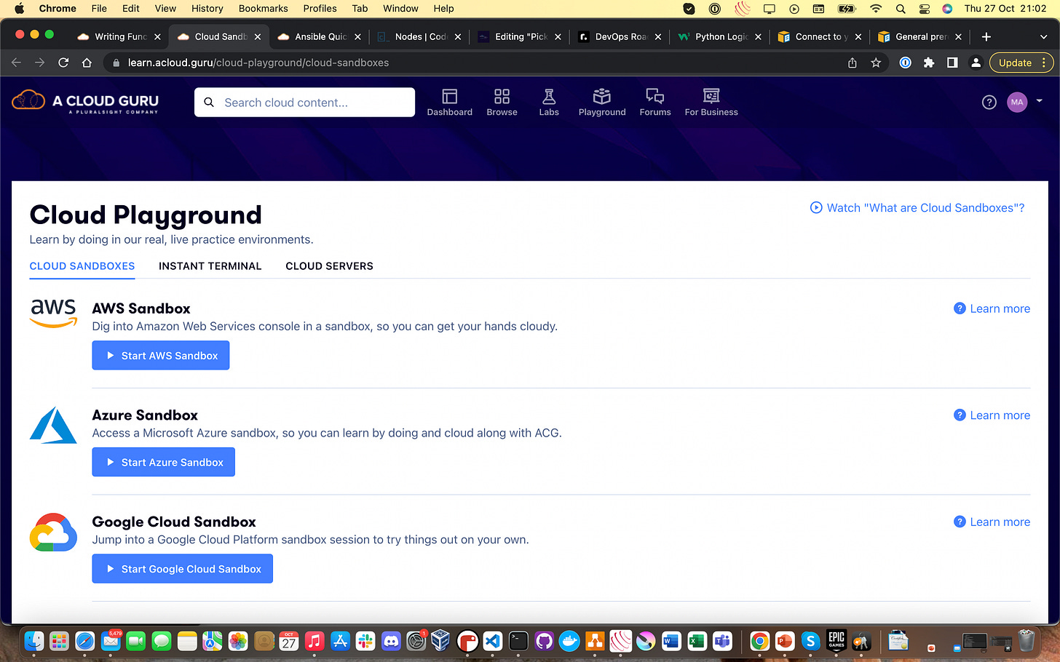Open Finder from the Dock
This screenshot has height=662, width=1060.
[34, 641]
